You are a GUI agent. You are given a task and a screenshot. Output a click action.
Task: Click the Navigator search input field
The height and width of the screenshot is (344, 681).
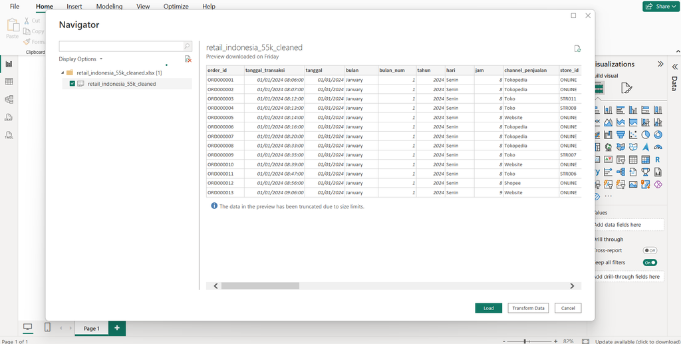click(x=121, y=46)
